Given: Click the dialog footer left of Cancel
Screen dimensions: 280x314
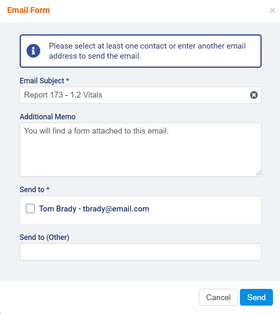Looking at the screenshot, I should tap(100, 297).
